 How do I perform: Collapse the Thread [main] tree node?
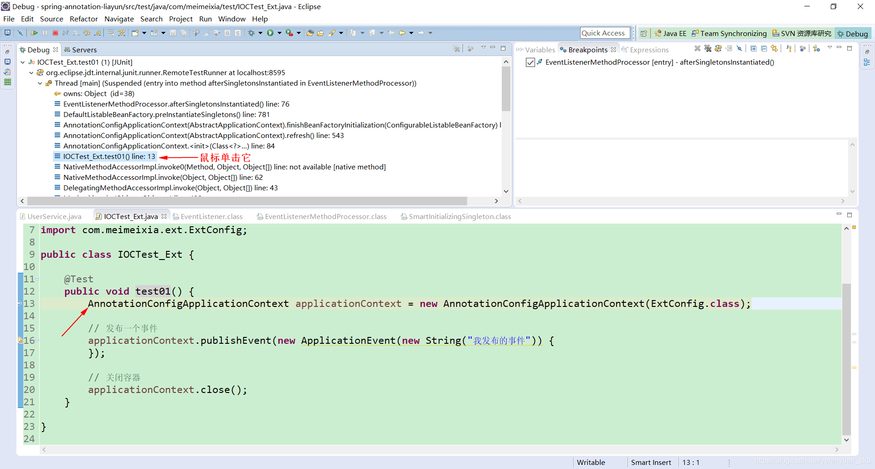[40, 83]
